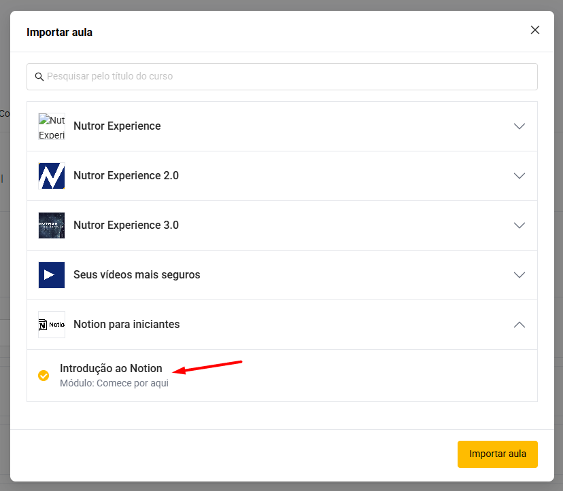563x491 pixels.
Task: Click the Módulo: Comece por aqui subtitle
Action: pos(114,383)
